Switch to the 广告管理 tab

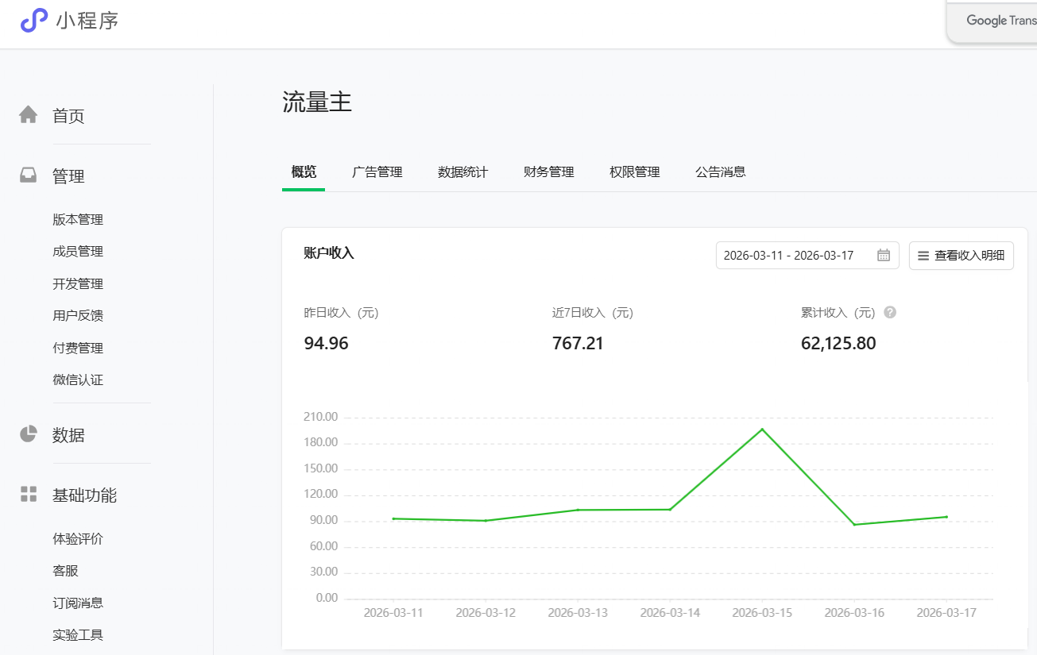tap(377, 171)
